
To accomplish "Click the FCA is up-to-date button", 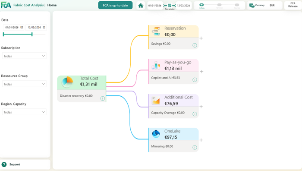I will pos(115,5).
